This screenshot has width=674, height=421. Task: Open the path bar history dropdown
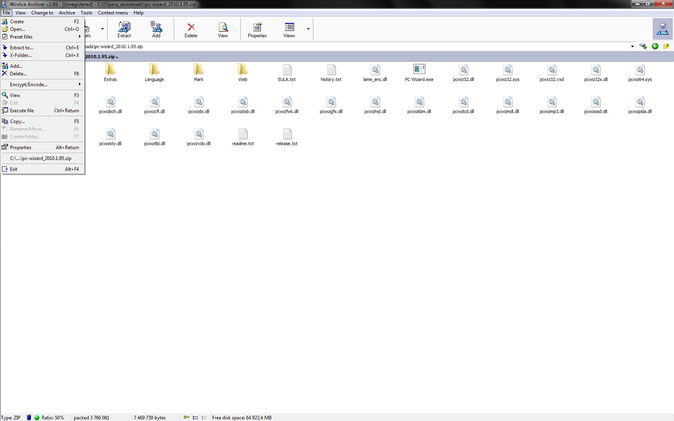pyautogui.click(x=632, y=47)
